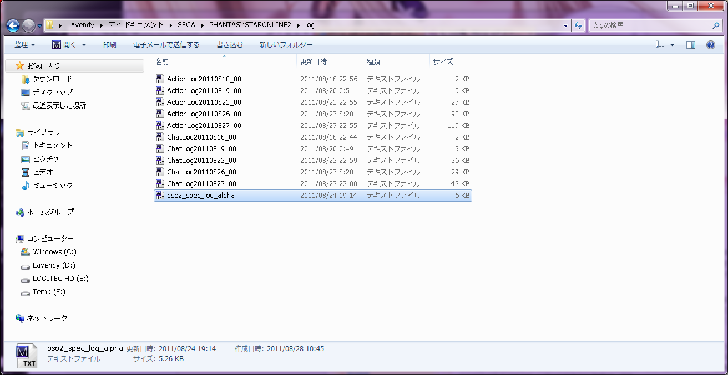Select file ChatLog20110818_00
Screen dimensions: 728x375
[313, 137]
